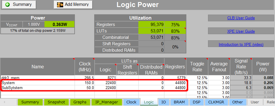Screen dimensions: 275x106
Task: Click the Shift Registers utilization label
Action: (x=116, y=44)
